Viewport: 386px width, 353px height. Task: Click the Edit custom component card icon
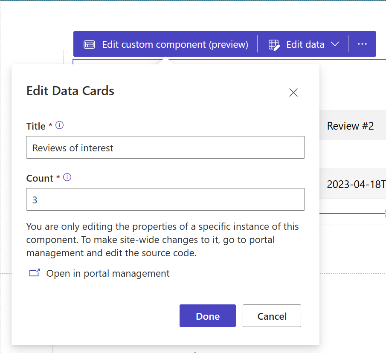[90, 44]
